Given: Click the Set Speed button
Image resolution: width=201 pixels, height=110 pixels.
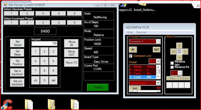Looking at the screenshot, I should point(17,43).
